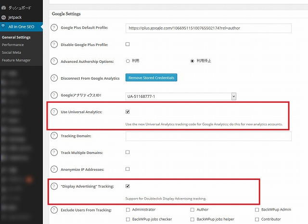Open help for Disable Google Plus Profile

54,45
